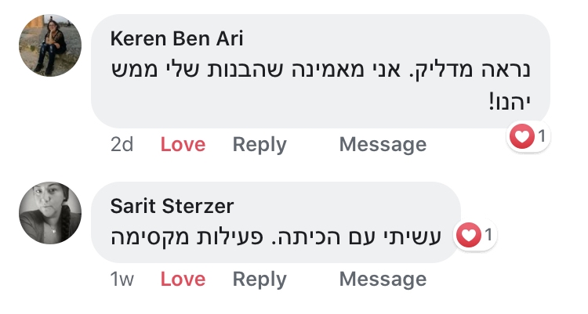Click the word יהנו! in Keren's comment
This screenshot has height=314, width=588.
click(x=510, y=103)
